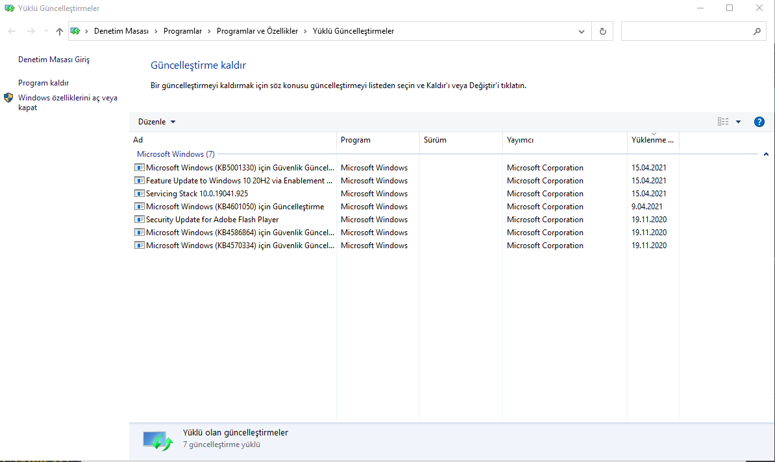The image size is (775, 462).
Task: Open address bar history dropdown
Action: [x=582, y=31]
